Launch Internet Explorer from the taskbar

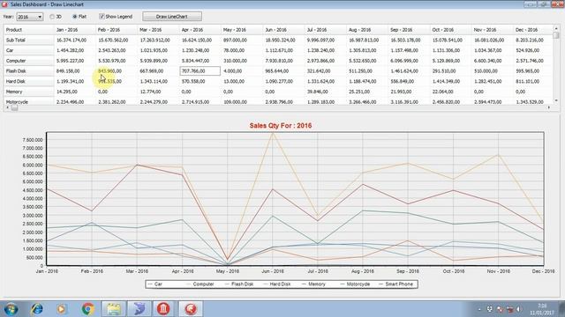coord(37,309)
